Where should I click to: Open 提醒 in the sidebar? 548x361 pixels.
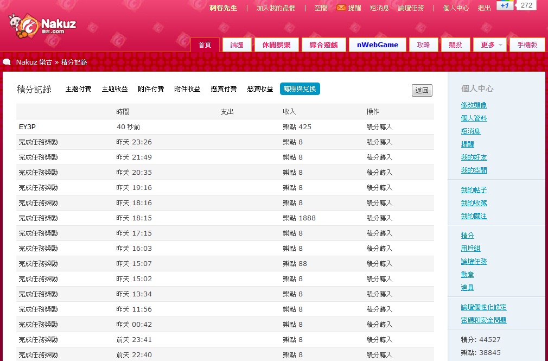coord(467,144)
